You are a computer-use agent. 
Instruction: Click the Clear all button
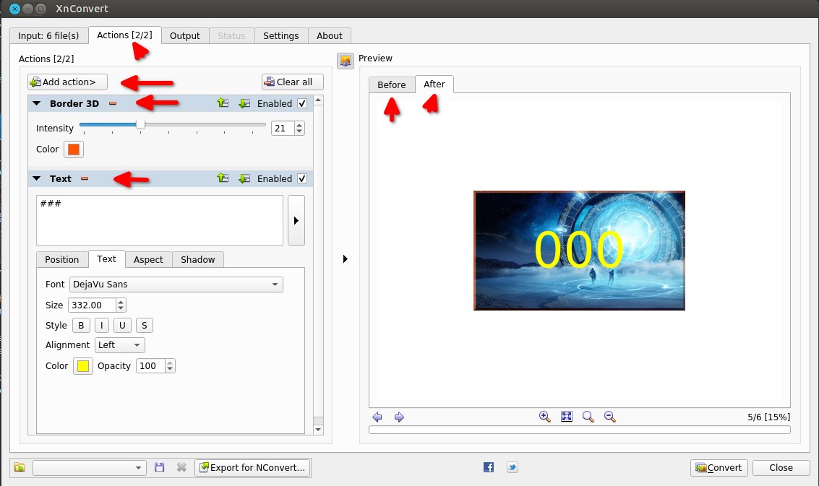pos(293,82)
